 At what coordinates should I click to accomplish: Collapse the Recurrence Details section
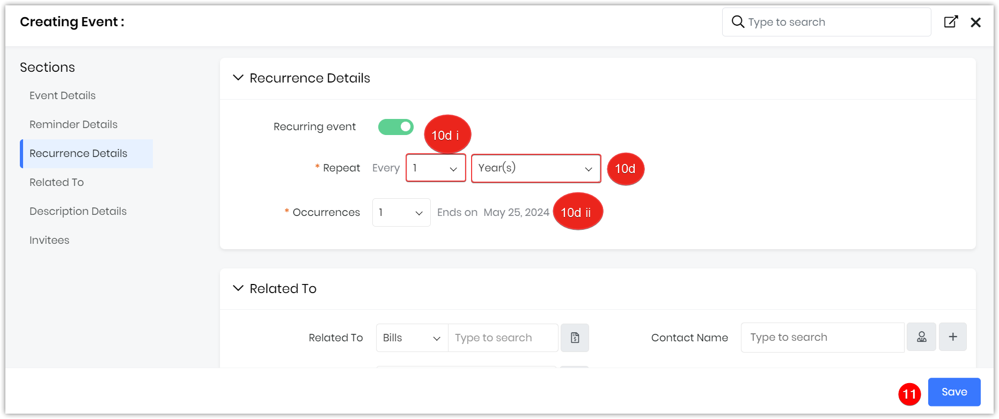[x=238, y=78]
